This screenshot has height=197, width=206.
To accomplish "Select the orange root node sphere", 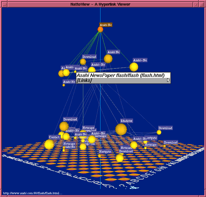I will click(x=100, y=29).
